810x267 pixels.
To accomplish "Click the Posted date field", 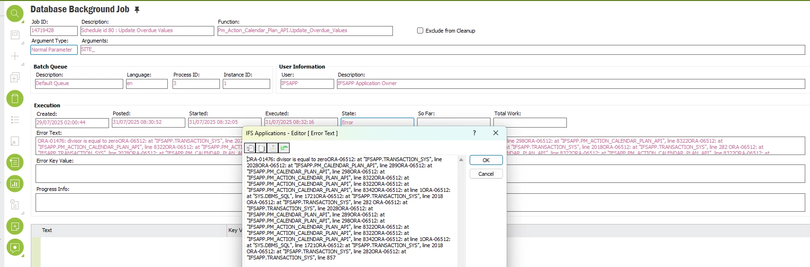I will [x=148, y=122].
